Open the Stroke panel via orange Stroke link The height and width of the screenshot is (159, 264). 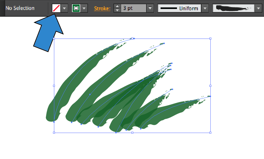point(102,8)
